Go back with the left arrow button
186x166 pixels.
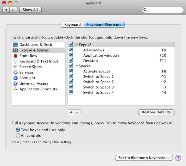click(6, 10)
